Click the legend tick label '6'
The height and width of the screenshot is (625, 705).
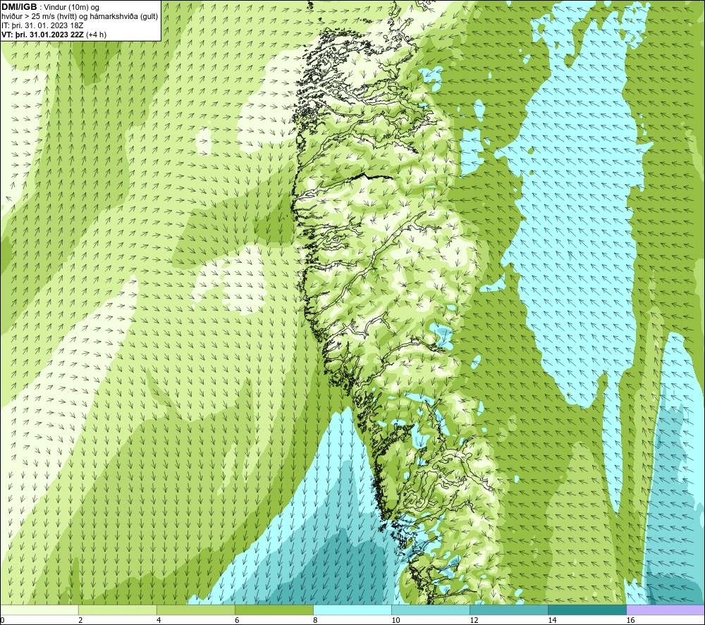[x=237, y=620]
